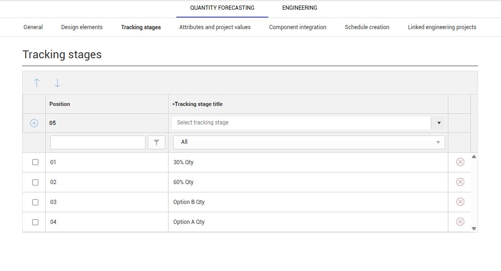Open the Tracking stages tab

(x=141, y=27)
